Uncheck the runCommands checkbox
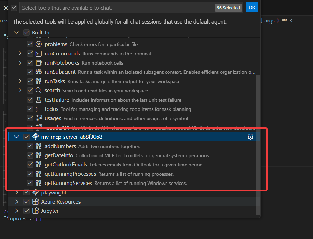Screen dimensions: 313x239 pyautogui.click(x=30, y=53)
